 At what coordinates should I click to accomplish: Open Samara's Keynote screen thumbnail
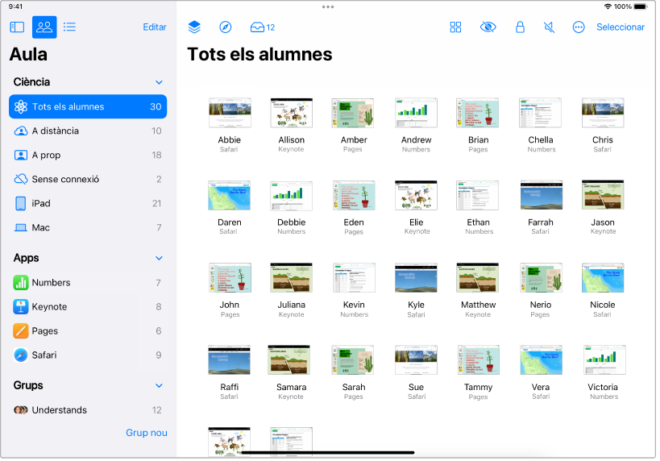(x=289, y=360)
